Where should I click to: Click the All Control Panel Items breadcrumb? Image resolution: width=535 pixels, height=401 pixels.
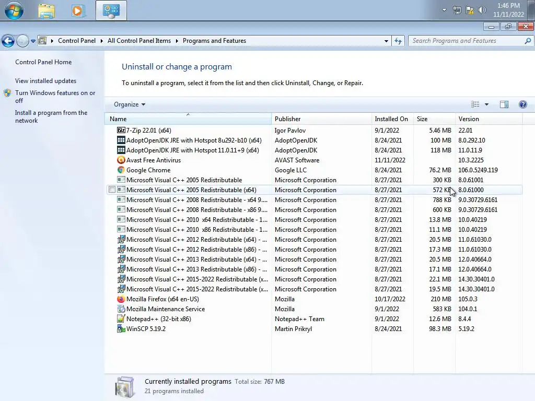(139, 41)
